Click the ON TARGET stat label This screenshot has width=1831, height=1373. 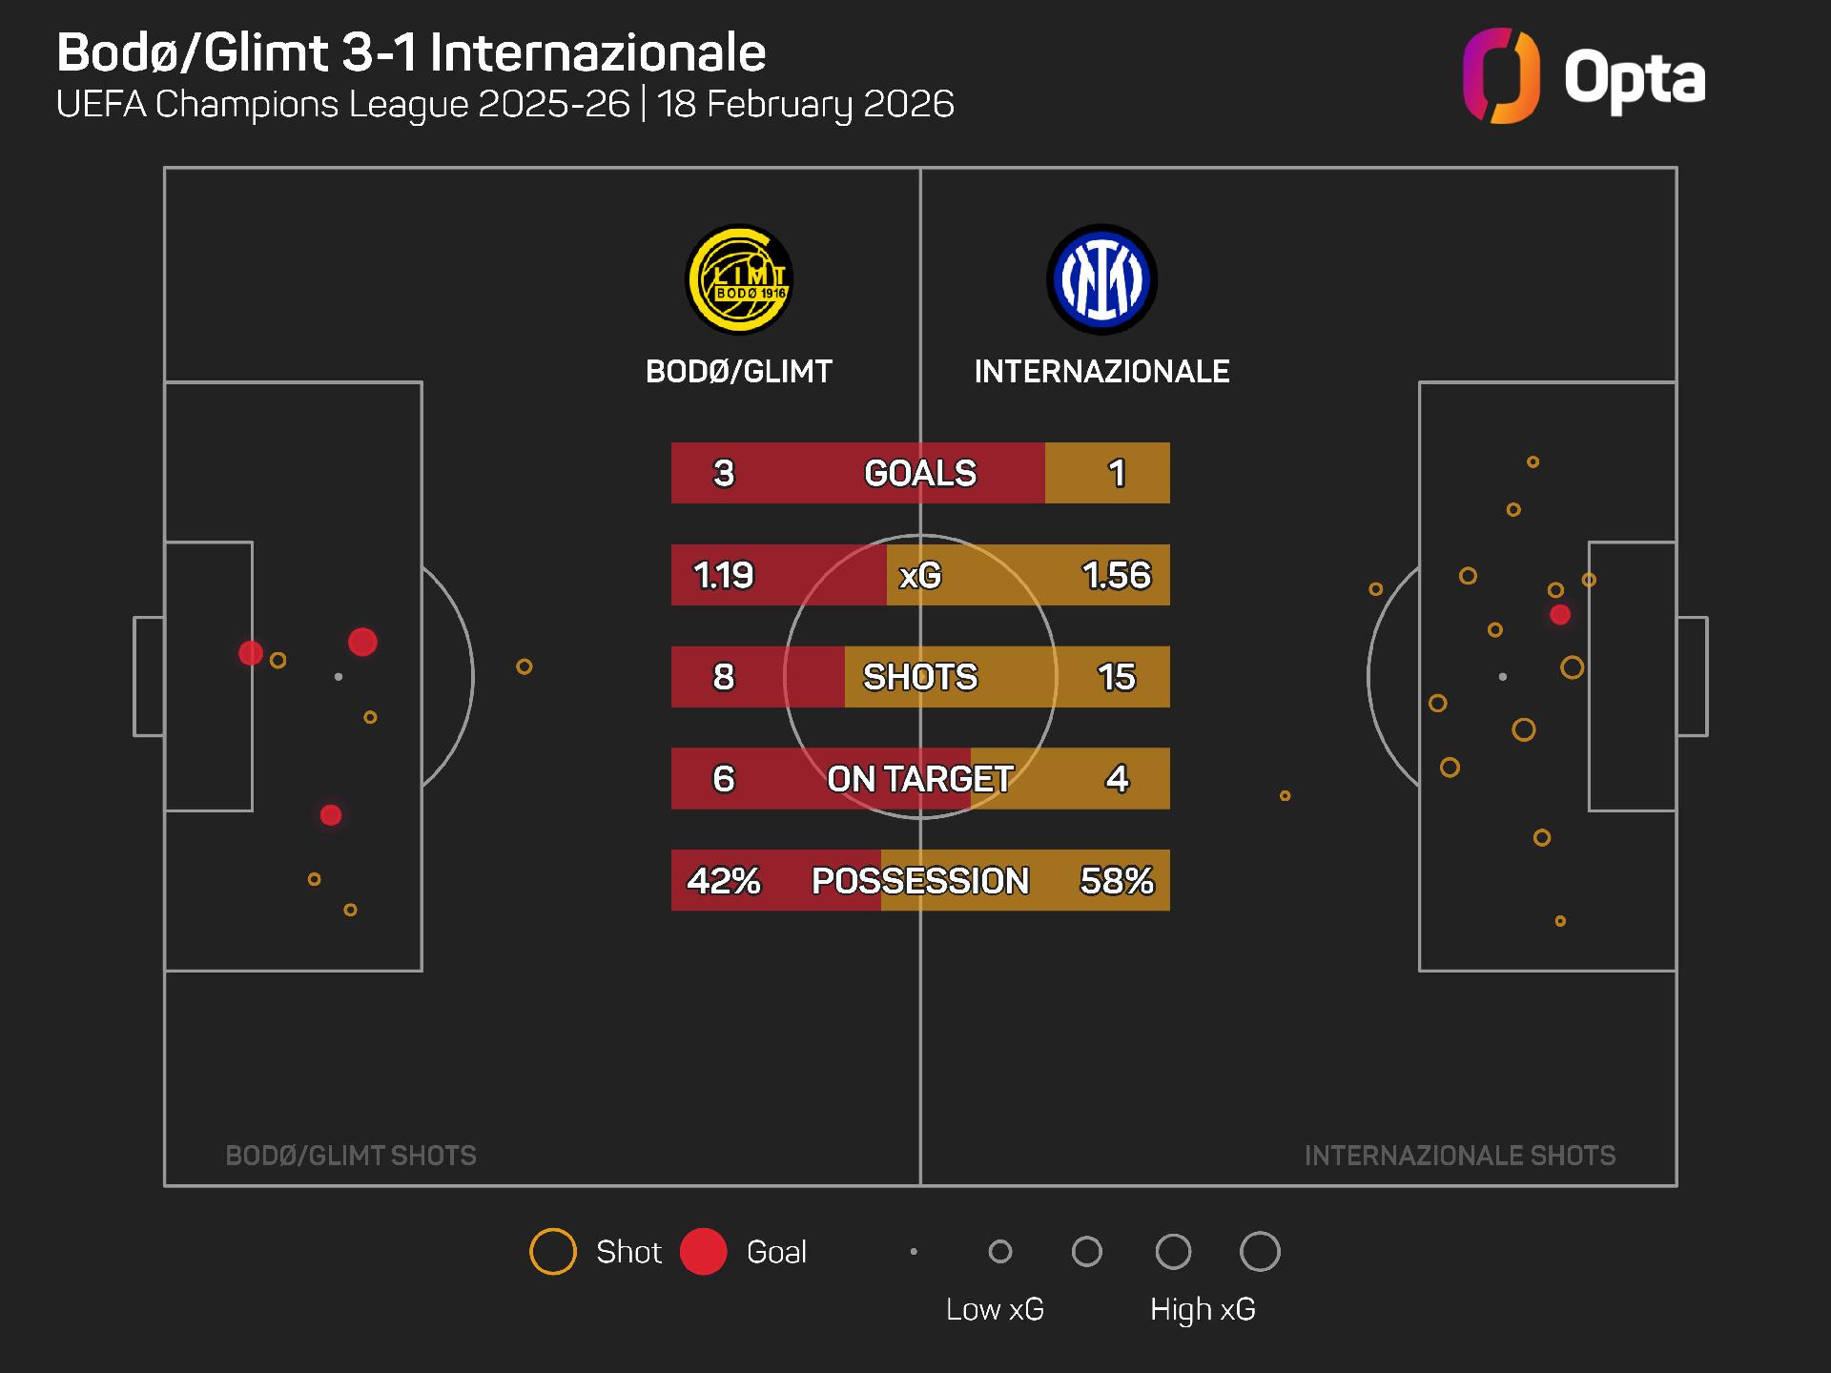pyautogui.click(x=920, y=779)
